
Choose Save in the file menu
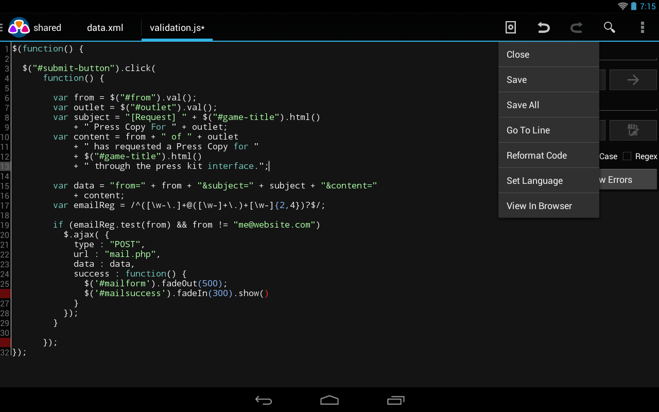(548, 79)
